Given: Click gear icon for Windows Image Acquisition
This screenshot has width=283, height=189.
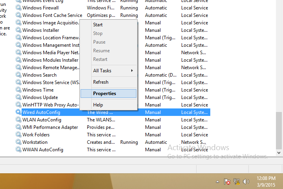Looking at the screenshot, I should [x=18, y=23].
